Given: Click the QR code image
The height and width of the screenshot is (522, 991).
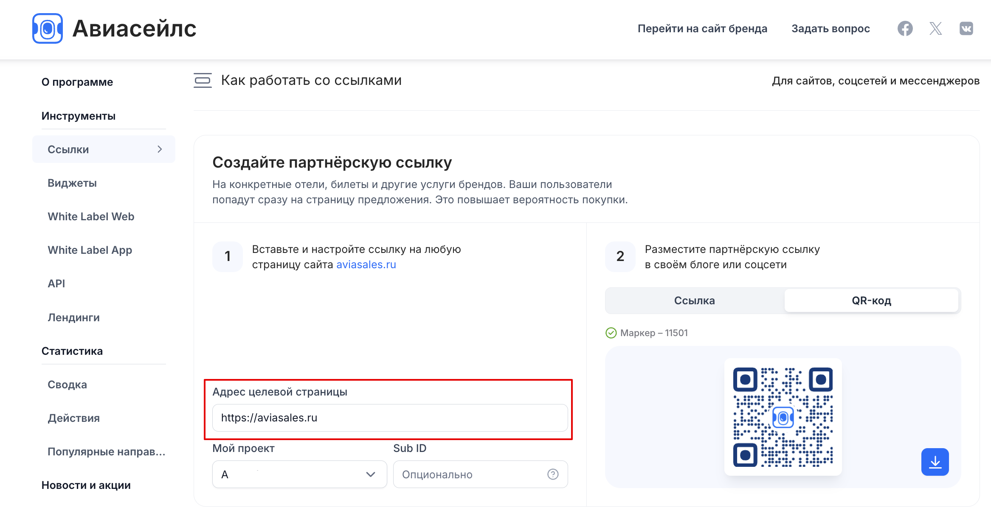Looking at the screenshot, I should coord(783,417).
